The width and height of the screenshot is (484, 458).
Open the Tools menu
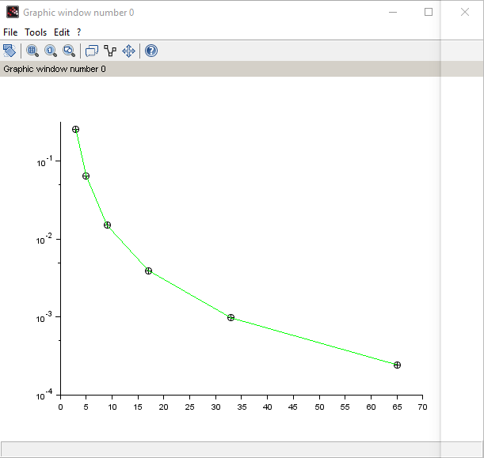(36, 32)
